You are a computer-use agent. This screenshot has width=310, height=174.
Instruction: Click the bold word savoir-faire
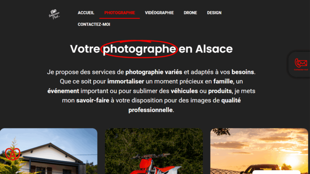point(93,100)
